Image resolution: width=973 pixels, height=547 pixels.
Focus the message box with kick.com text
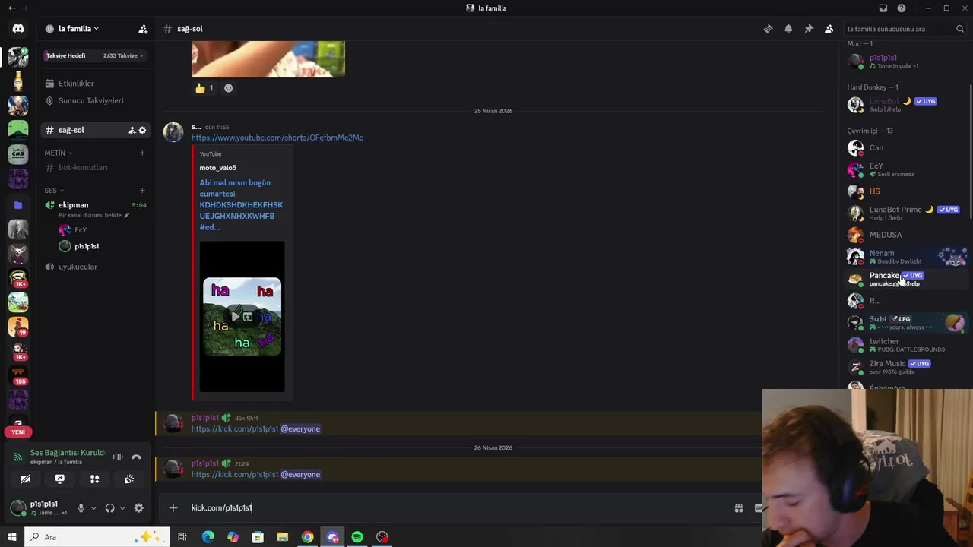click(x=456, y=507)
